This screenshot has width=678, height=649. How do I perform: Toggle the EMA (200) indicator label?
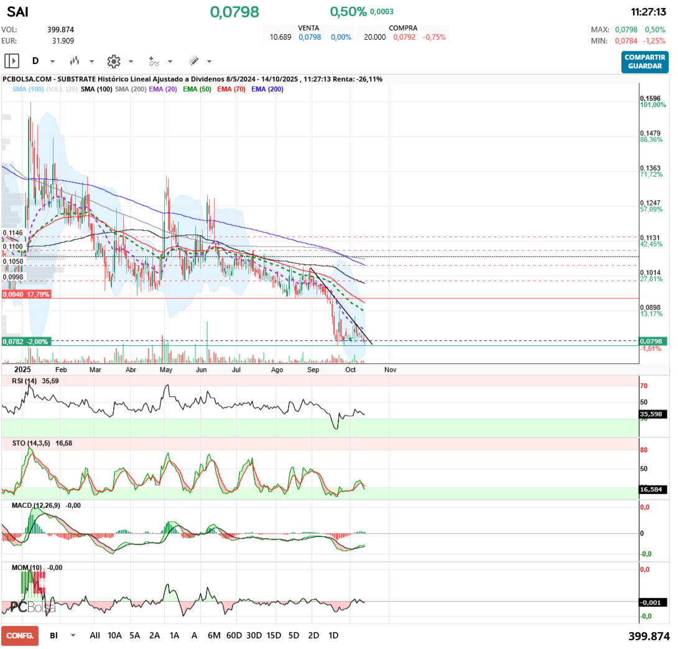click(x=267, y=90)
